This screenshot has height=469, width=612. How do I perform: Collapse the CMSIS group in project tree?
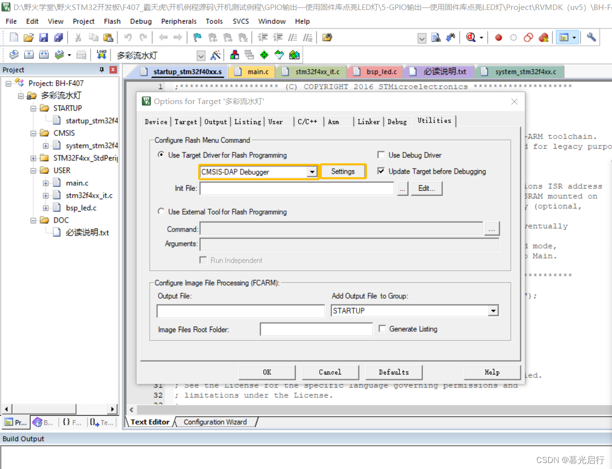33,133
